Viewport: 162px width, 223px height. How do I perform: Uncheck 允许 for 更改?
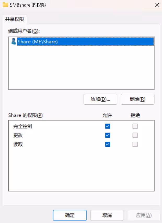click(108, 135)
